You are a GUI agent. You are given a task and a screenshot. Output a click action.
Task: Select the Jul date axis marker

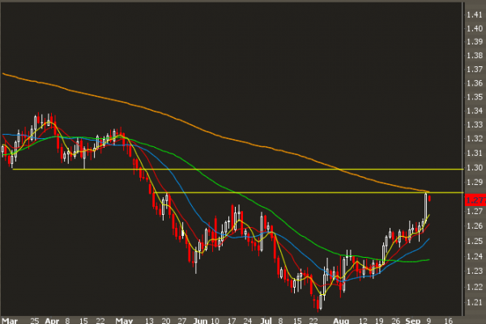tap(267, 318)
